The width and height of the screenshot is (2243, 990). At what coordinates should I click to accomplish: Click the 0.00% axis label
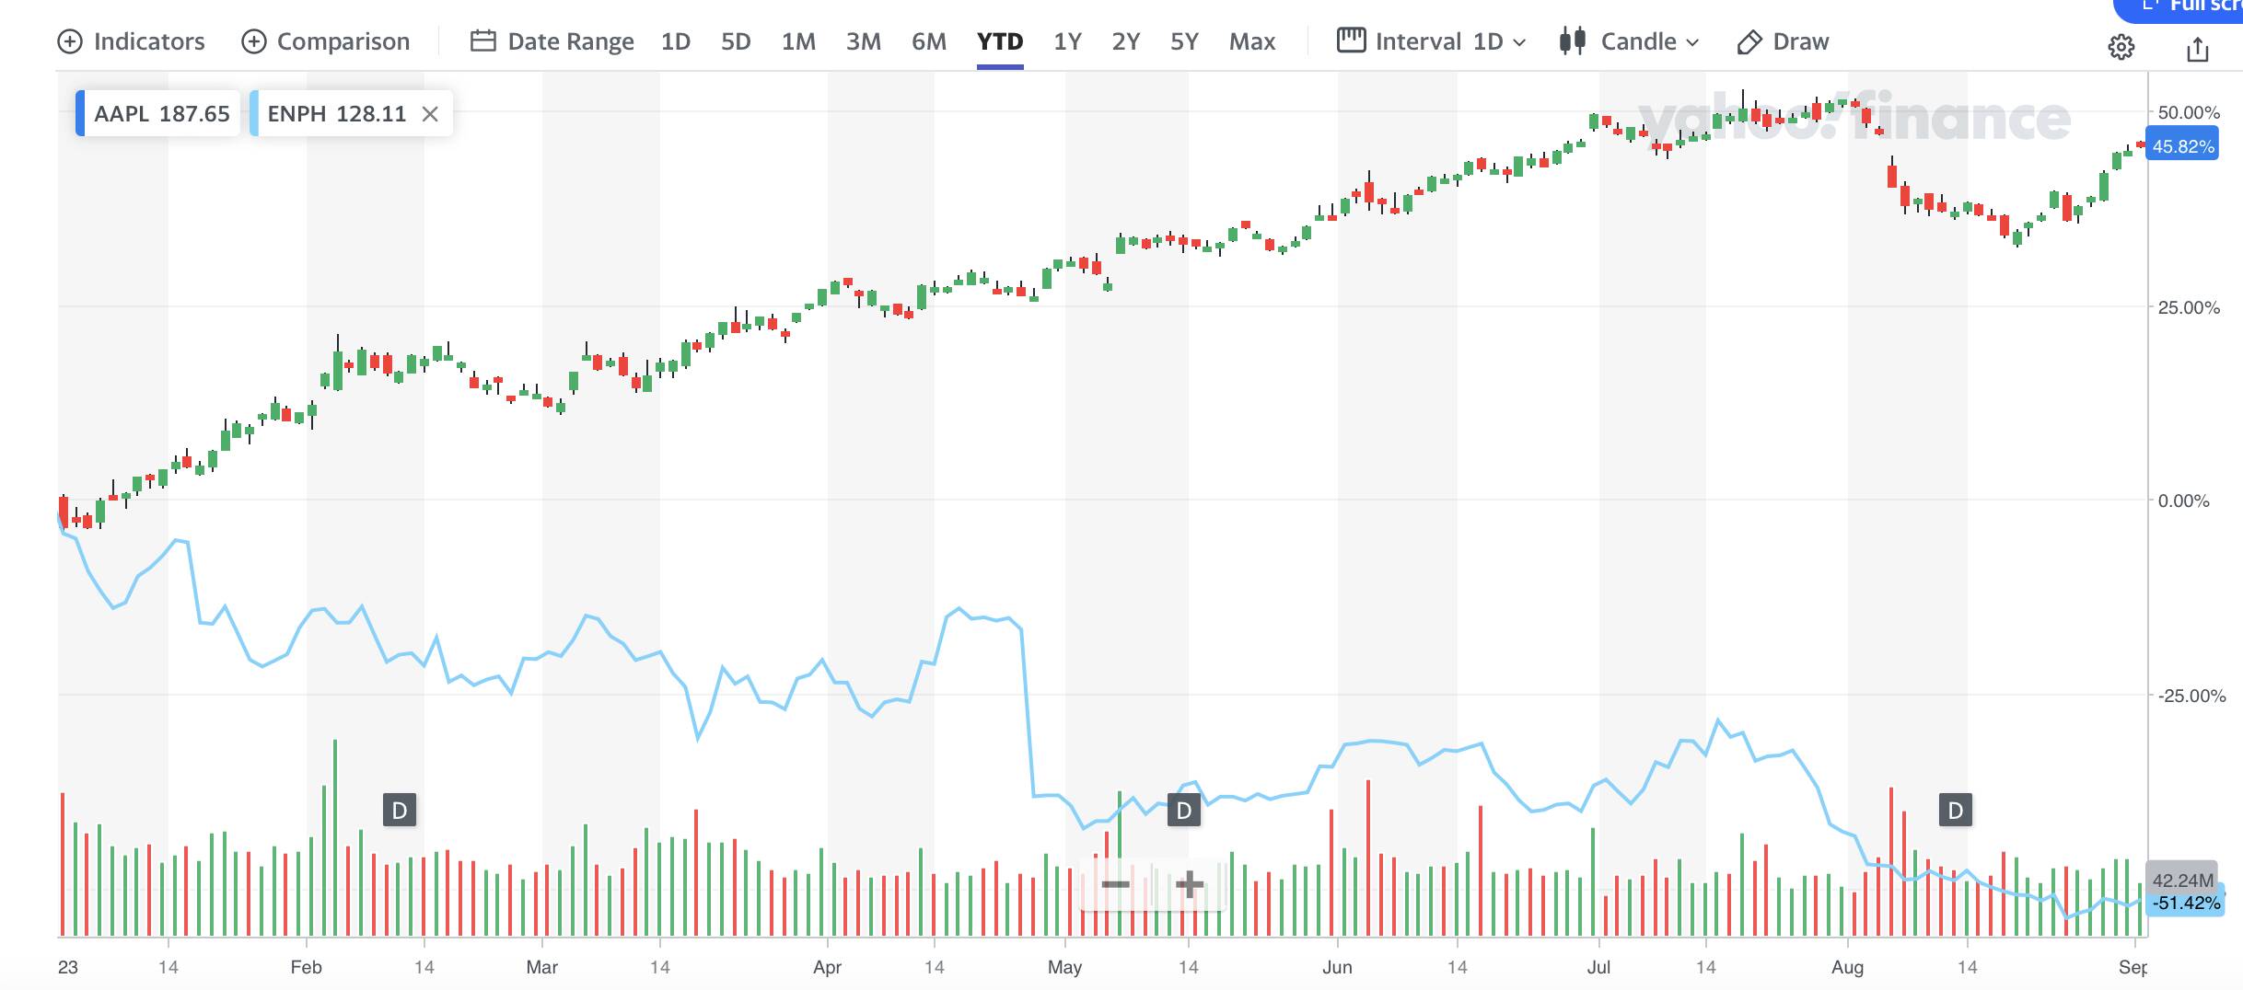point(2183,501)
